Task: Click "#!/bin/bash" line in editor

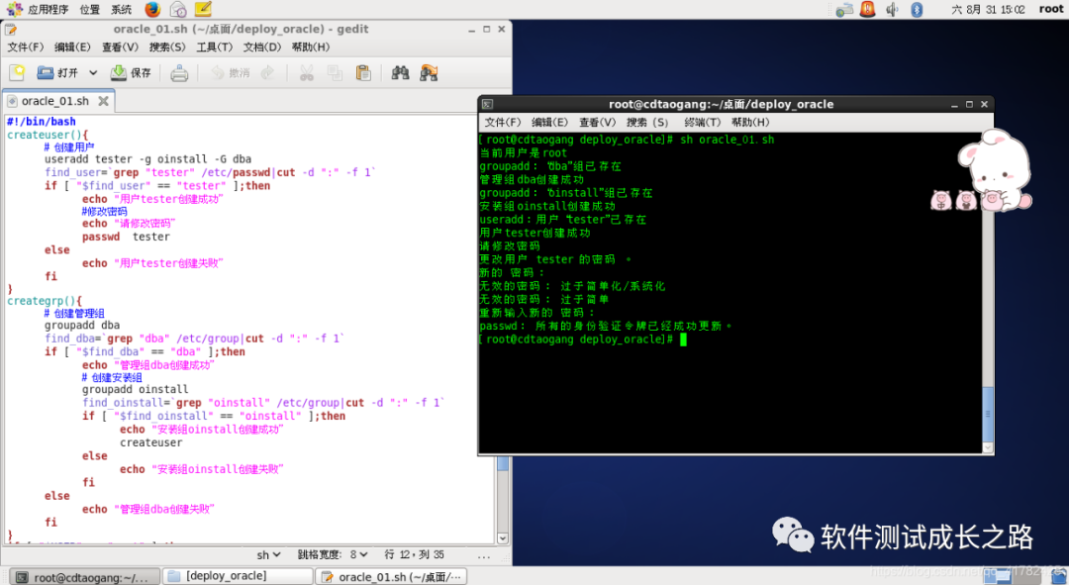Action: (x=41, y=122)
